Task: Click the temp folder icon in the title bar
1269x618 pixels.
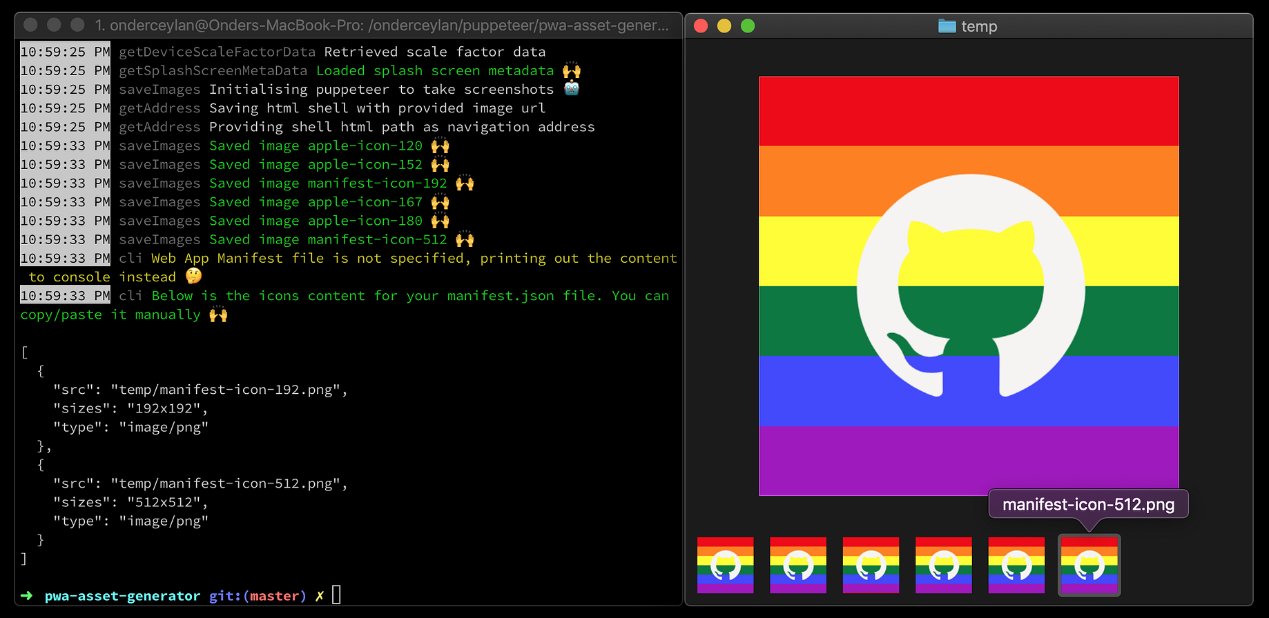Action: coord(947,26)
